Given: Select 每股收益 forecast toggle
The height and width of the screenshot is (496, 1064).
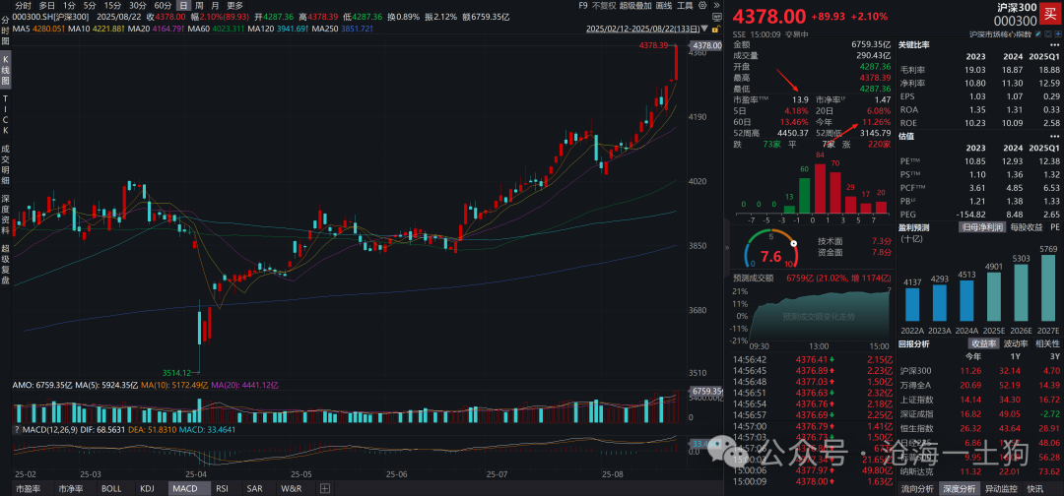Looking at the screenshot, I should (x=1027, y=227).
